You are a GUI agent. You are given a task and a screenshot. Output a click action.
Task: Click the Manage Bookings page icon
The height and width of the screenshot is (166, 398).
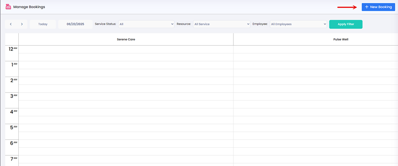coord(8,7)
